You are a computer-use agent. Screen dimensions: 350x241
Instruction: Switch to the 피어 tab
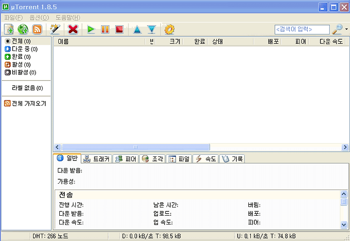click(x=126, y=159)
